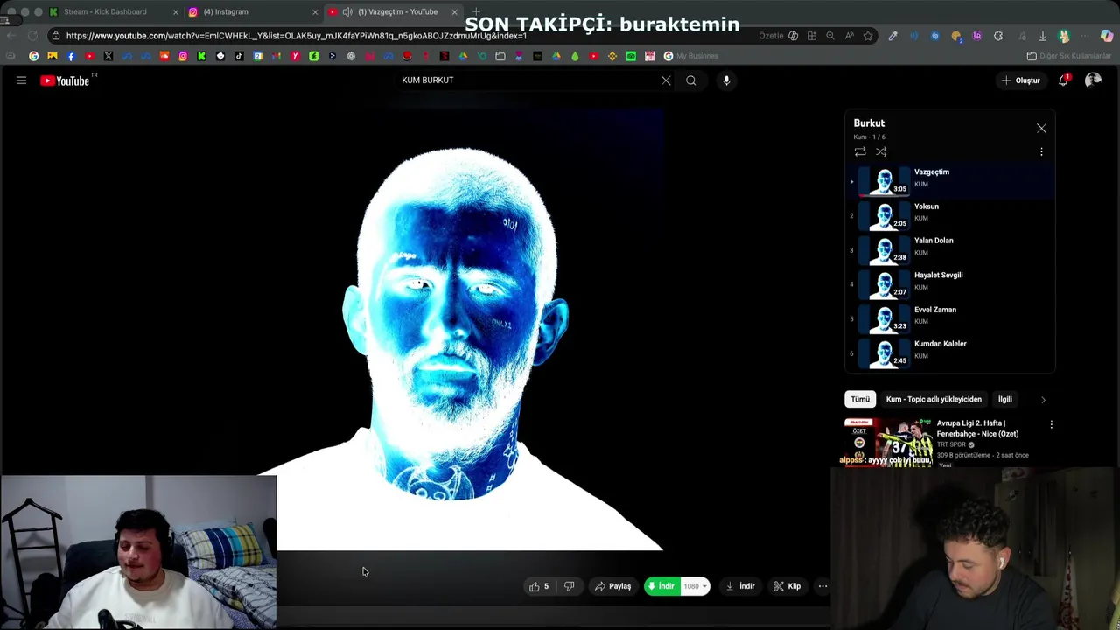Screen dimensions: 1120x630
Task: Close the Instagram browser tab
Action: [x=315, y=12]
